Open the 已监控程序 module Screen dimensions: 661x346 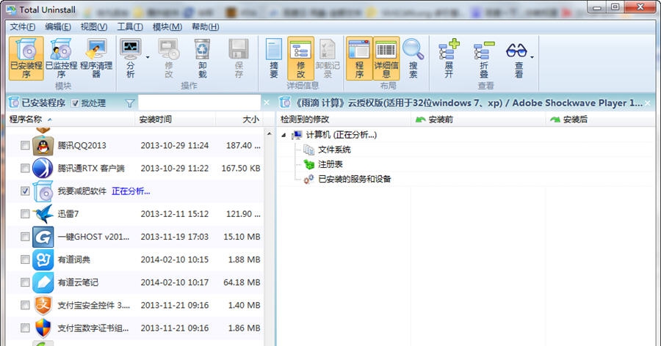coord(61,58)
